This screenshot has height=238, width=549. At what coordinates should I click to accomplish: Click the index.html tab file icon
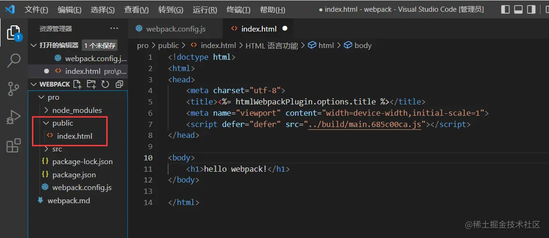(234, 29)
